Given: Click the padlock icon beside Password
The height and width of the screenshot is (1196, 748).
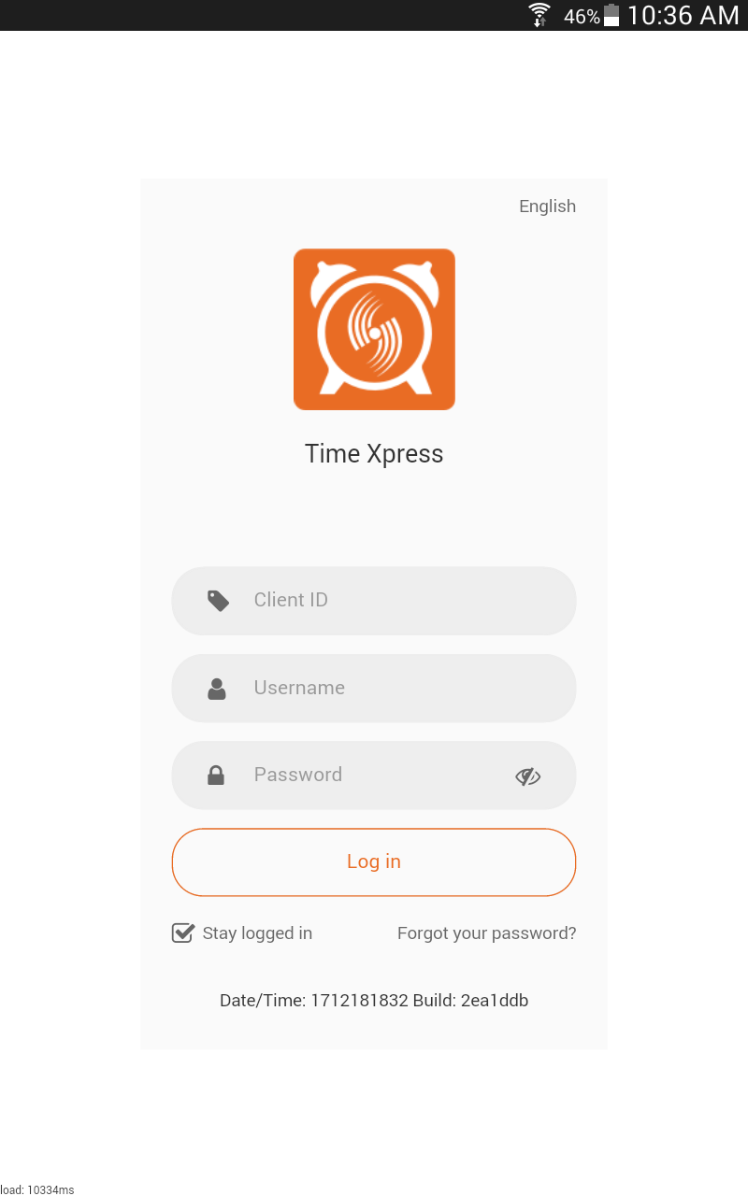Looking at the screenshot, I should click(x=216, y=776).
